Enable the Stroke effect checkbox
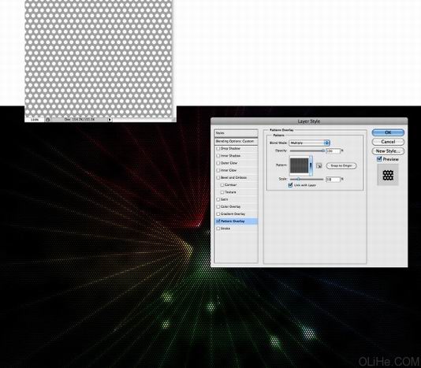The width and height of the screenshot is (421, 368). click(x=218, y=229)
